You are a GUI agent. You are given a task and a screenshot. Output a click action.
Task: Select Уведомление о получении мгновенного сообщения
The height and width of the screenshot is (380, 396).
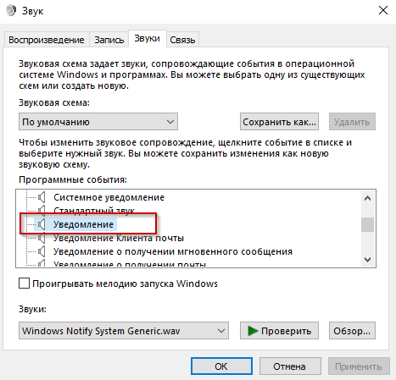coord(173,251)
